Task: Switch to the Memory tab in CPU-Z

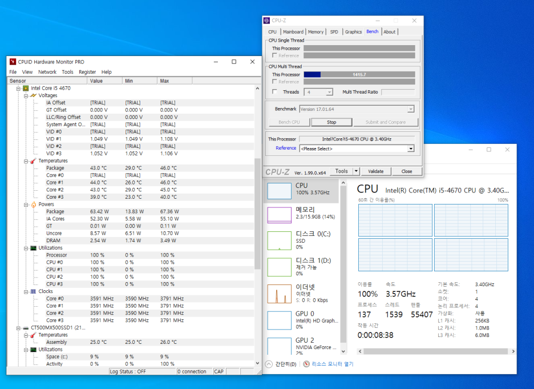Action: point(315,32)
